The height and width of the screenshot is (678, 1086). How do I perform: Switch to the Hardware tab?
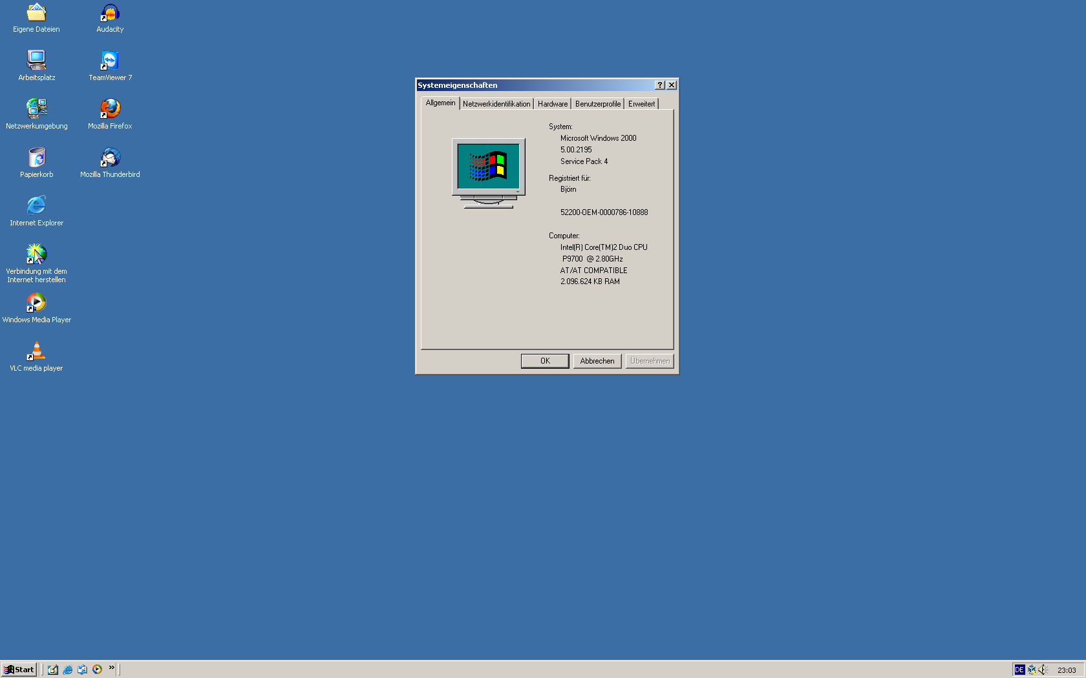tap(552, 104)
